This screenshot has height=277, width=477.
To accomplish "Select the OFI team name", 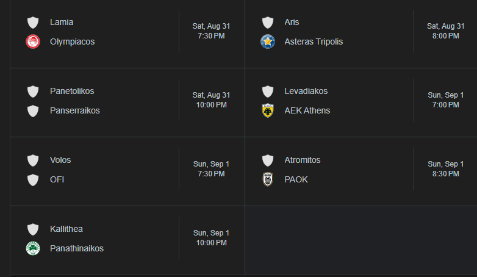I will [57, 179].
